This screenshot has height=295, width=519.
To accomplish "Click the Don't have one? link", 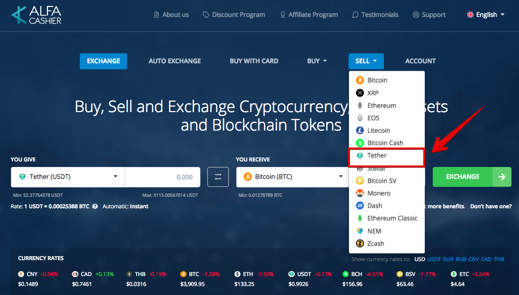I will coord(491,206).
